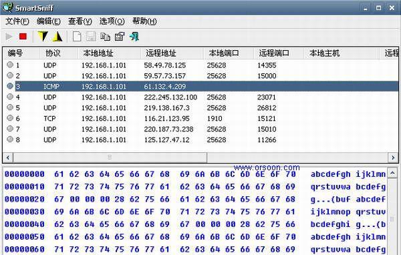
Task: Click local port value 1910
Action: point(215,119)
